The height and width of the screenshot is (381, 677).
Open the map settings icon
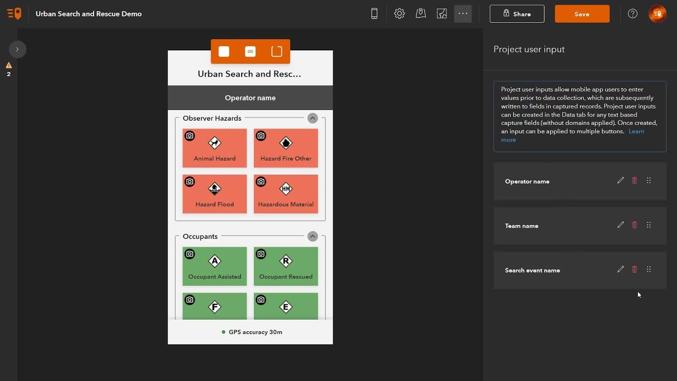(421, 14)
